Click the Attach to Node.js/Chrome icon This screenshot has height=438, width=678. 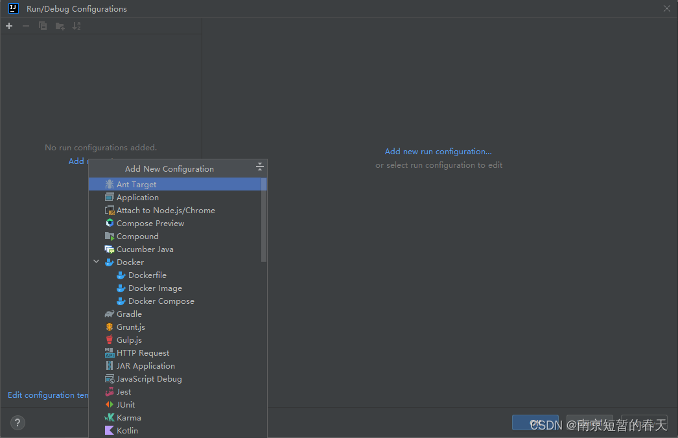coord(110,210)
